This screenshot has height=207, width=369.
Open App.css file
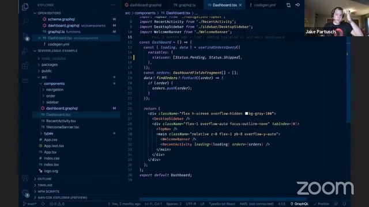point(50,140)
